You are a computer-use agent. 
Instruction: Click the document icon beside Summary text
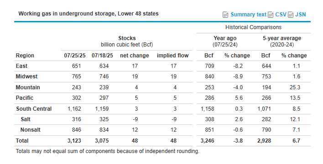coord(225,15)
